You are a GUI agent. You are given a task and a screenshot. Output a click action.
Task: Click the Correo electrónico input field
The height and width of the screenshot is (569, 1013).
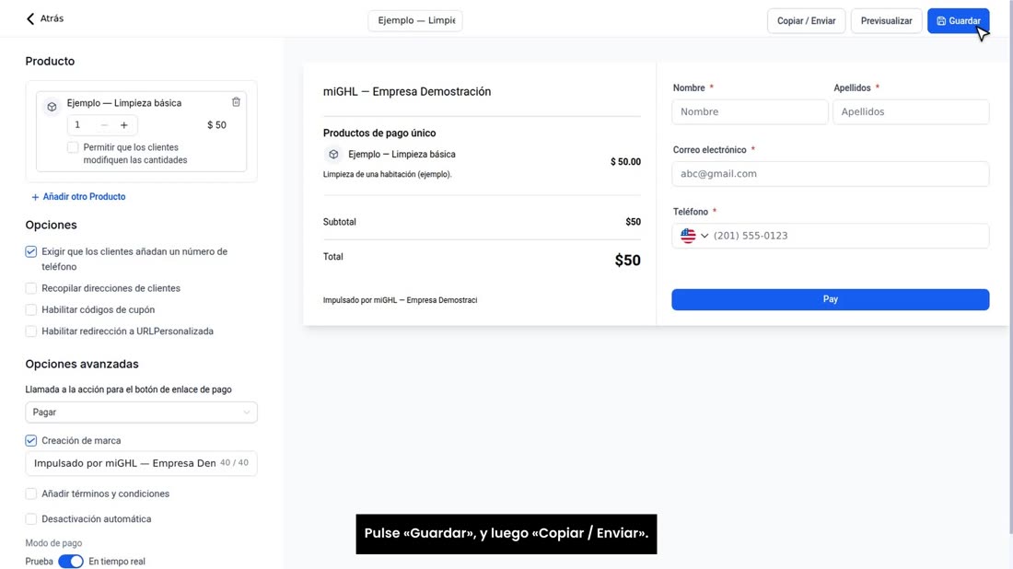point(830,174)
